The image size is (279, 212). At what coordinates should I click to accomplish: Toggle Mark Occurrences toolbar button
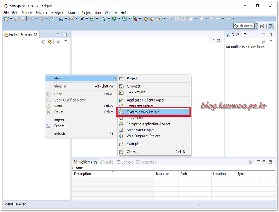170,19
